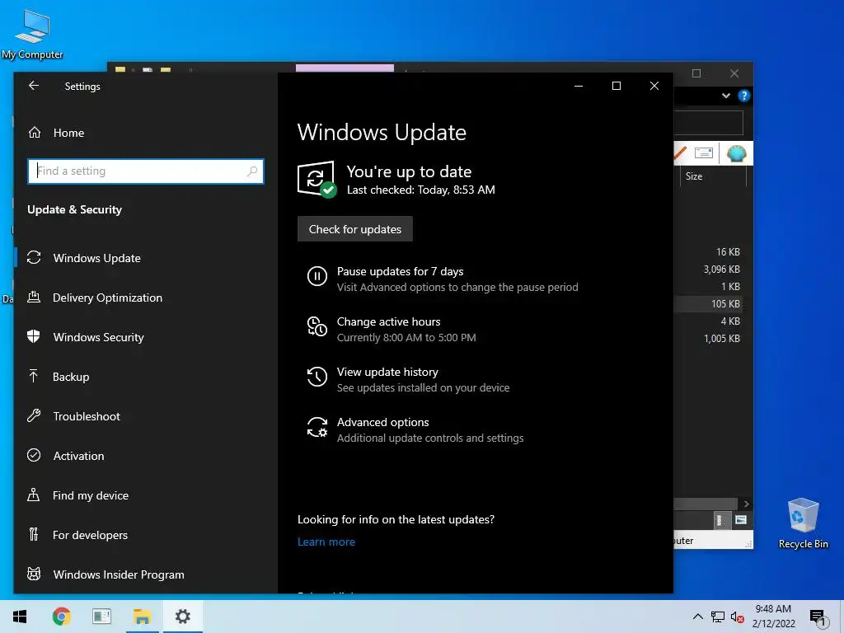Minimize the Settings window
The image size is (844, 633).
pyautogui.click(x=579, y=86)
